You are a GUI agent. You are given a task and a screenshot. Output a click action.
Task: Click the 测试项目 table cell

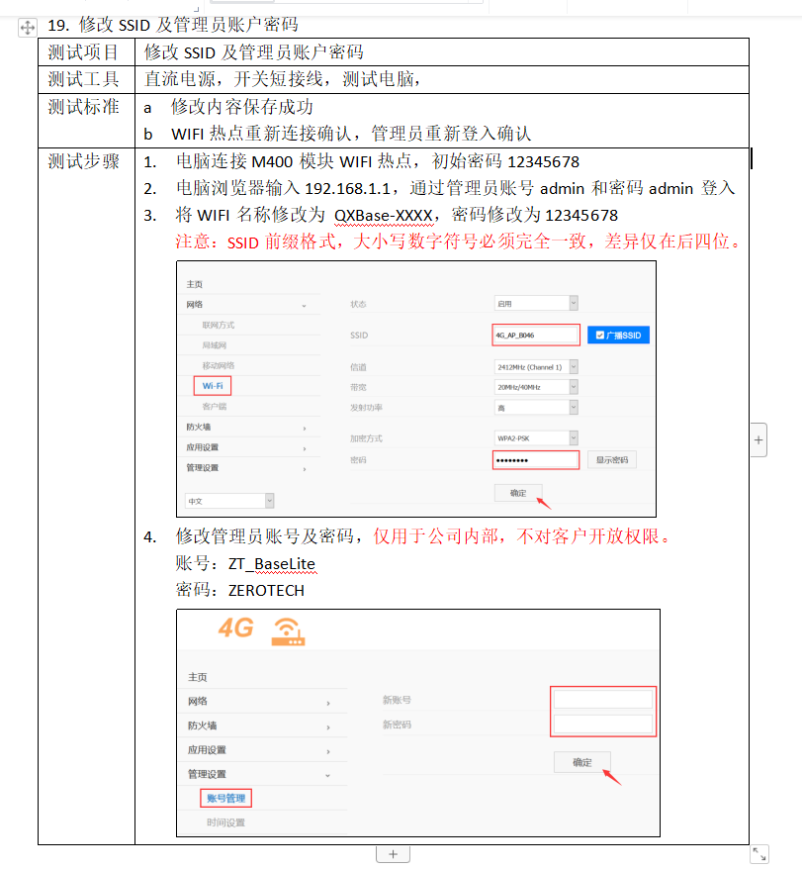click(86, 52)
